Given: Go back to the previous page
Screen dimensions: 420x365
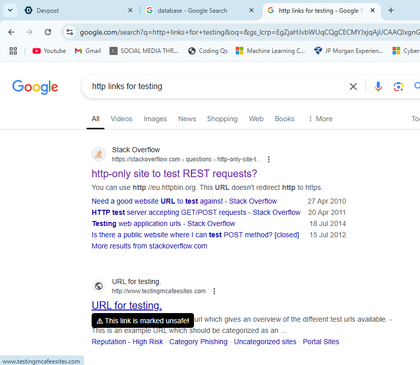Looking at the screenshot, I should click(11, 33).
